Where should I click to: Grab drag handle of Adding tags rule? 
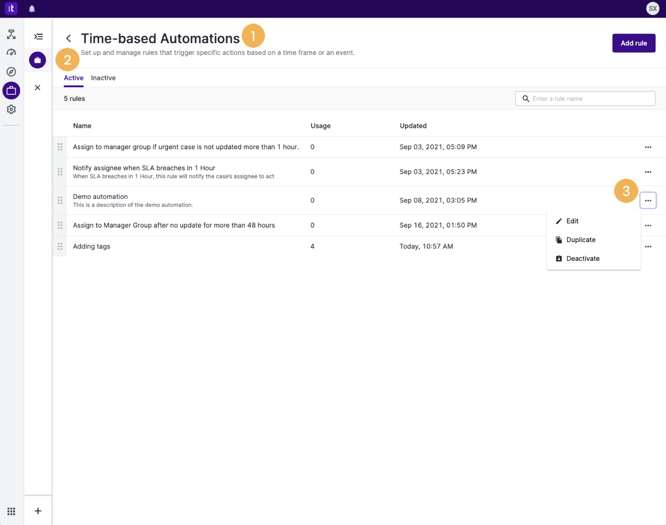[x=60, y=246]
